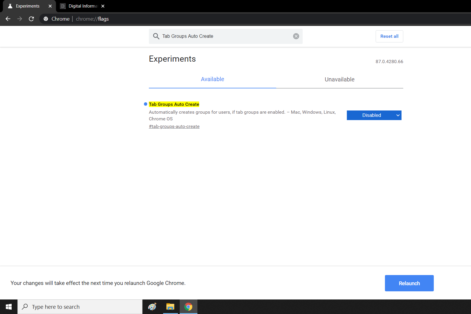
Task: Close the Digital Informa tab
Action: tap(103, 6)
